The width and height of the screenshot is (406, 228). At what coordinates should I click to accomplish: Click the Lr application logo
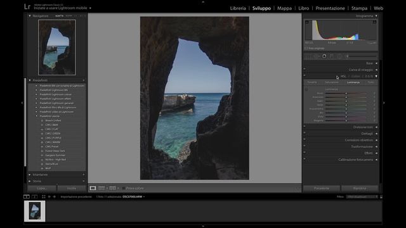(x=27, y=7)
